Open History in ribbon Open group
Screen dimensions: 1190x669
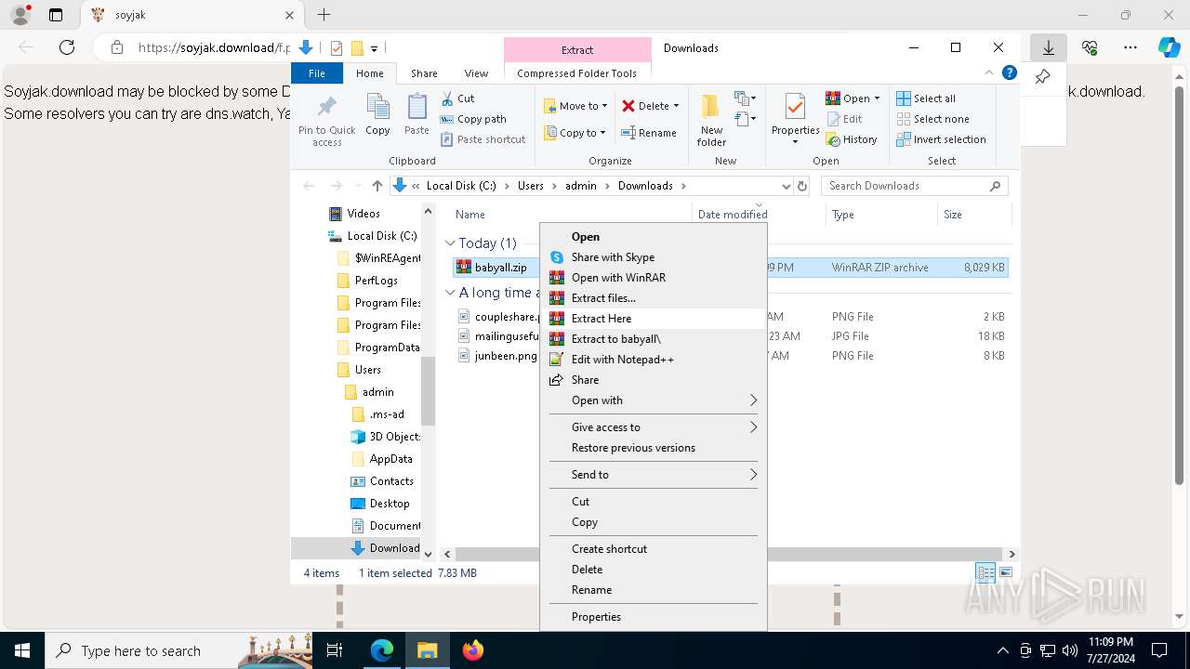851,139
